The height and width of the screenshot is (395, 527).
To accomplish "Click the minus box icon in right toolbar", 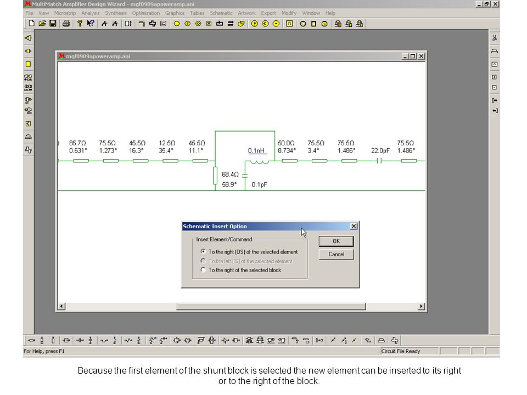I will 495,87.
